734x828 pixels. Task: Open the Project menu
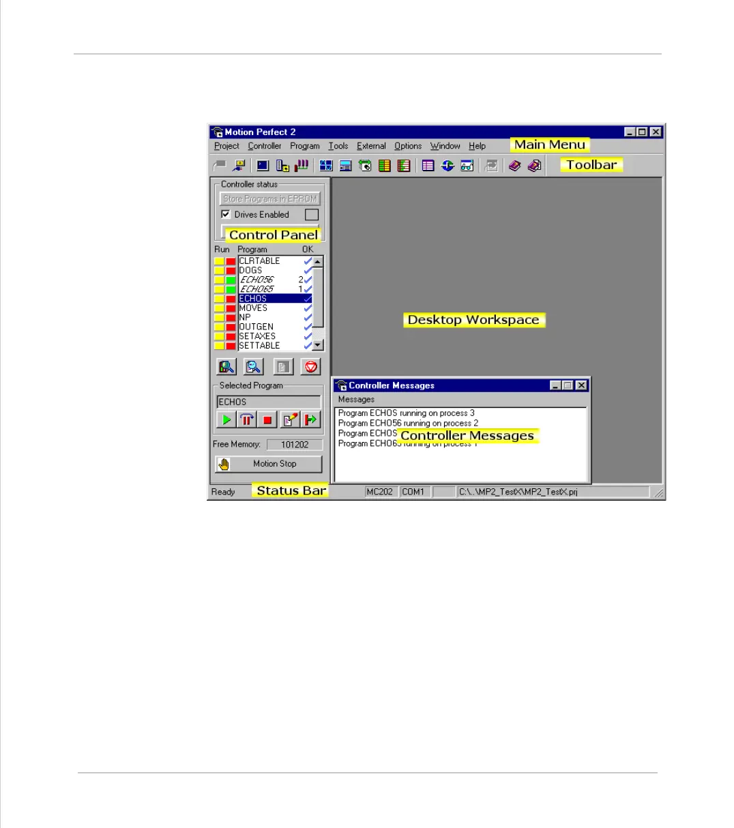click(226, 146)
